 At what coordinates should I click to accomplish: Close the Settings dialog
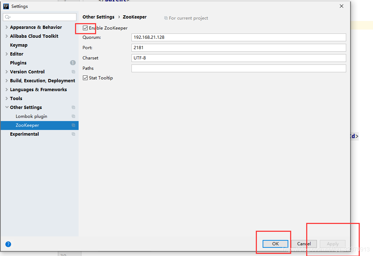(x=342, y=6)
